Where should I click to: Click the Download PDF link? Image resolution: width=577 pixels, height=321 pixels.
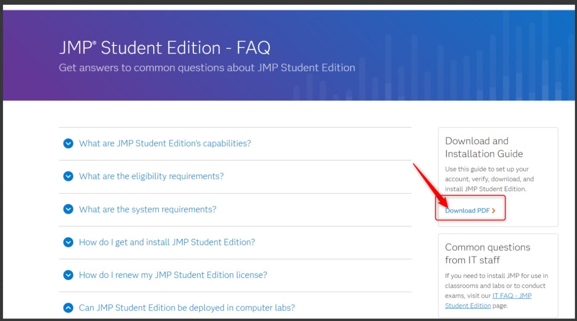pos(467,211)
